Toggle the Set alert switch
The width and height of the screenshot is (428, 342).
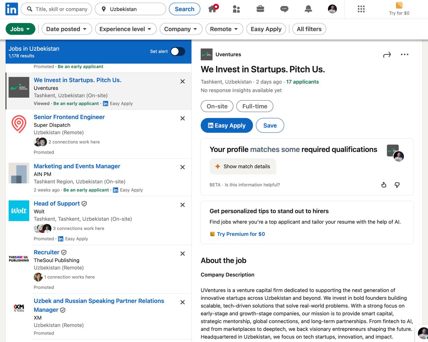(178, 51)
